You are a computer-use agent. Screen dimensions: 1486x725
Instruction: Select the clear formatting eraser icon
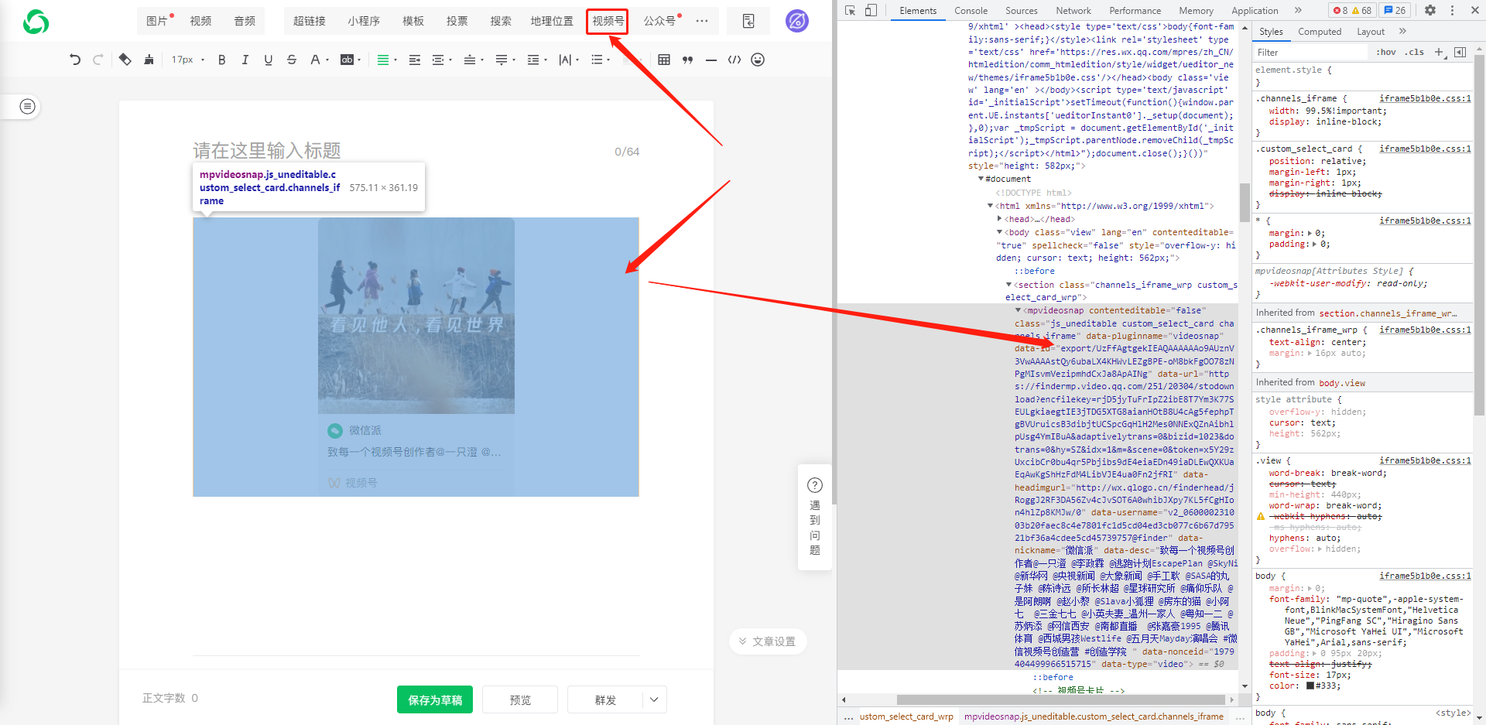click(x=125, y=60)
